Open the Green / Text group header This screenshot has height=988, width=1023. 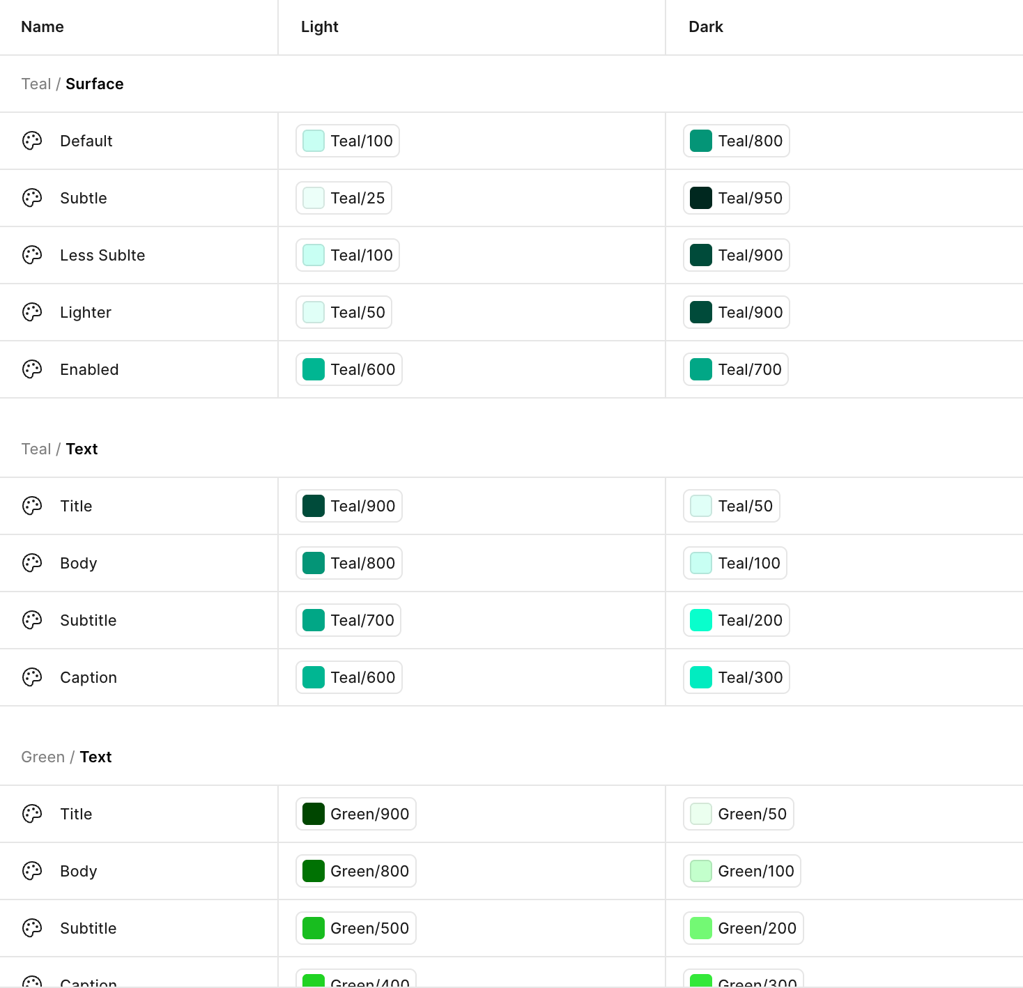[66, 757]
